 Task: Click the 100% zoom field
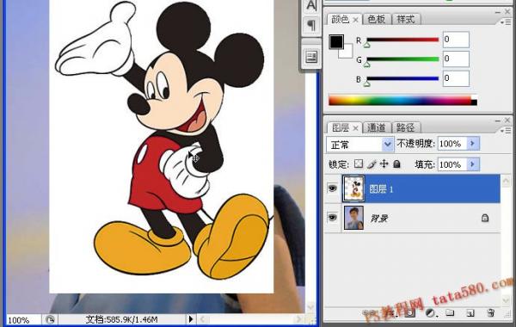(x=22, y=320)
